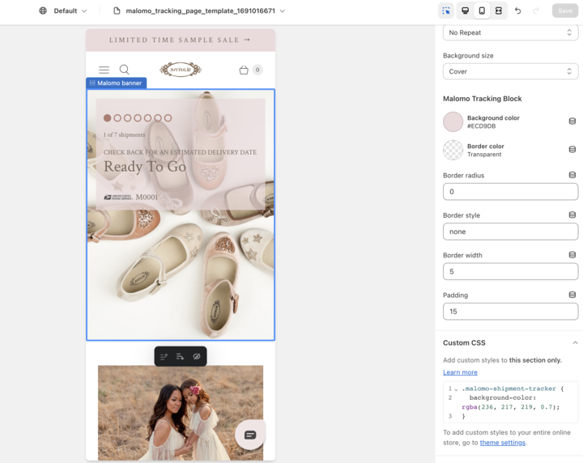Click the Border radius input field
Viewport: 583px width, 463px height.
510,192
